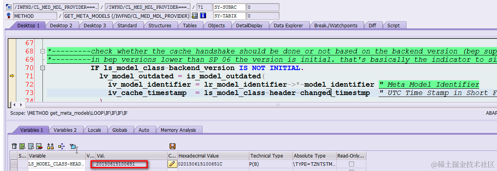Click the list icon with red bar
Screen dimensions: 497x171
[x=39, y=146]
